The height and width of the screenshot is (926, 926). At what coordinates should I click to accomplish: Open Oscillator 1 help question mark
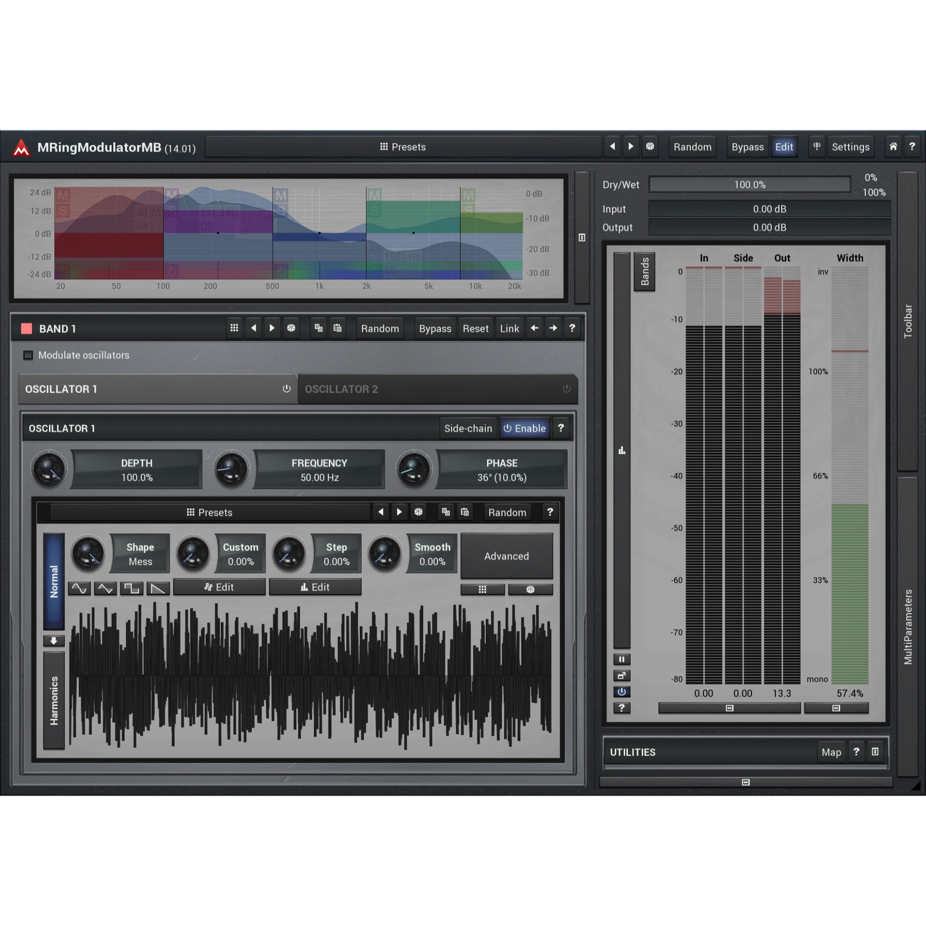tap(561, 427)
